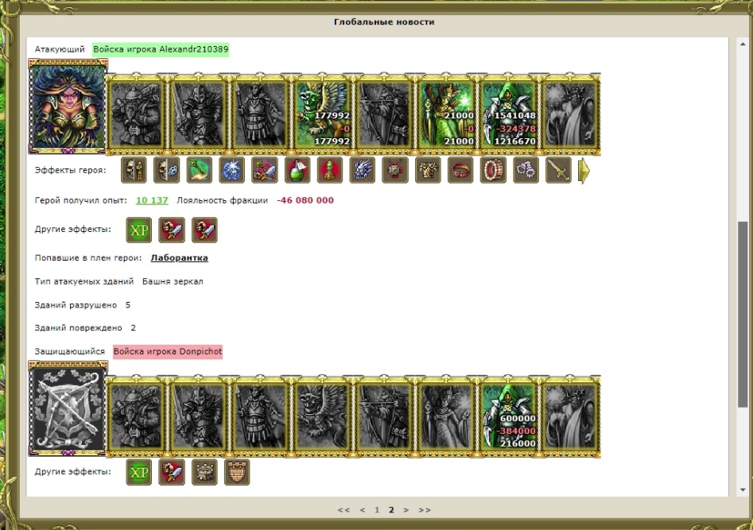
Task: Expand more hero effects with yellow arrow
Action: [x=584, y=170]
